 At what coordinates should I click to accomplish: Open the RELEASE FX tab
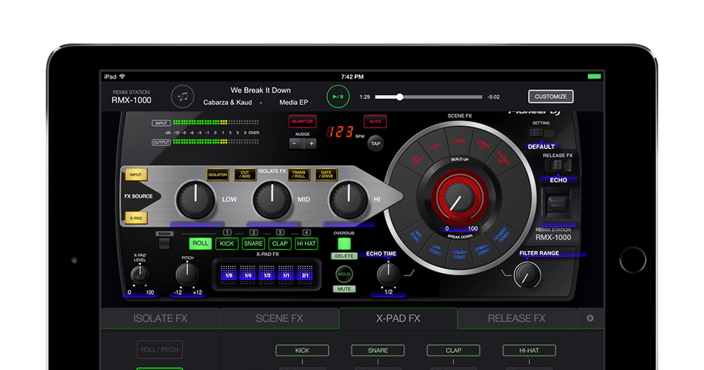pyautogui.click(x=516, y=318)
